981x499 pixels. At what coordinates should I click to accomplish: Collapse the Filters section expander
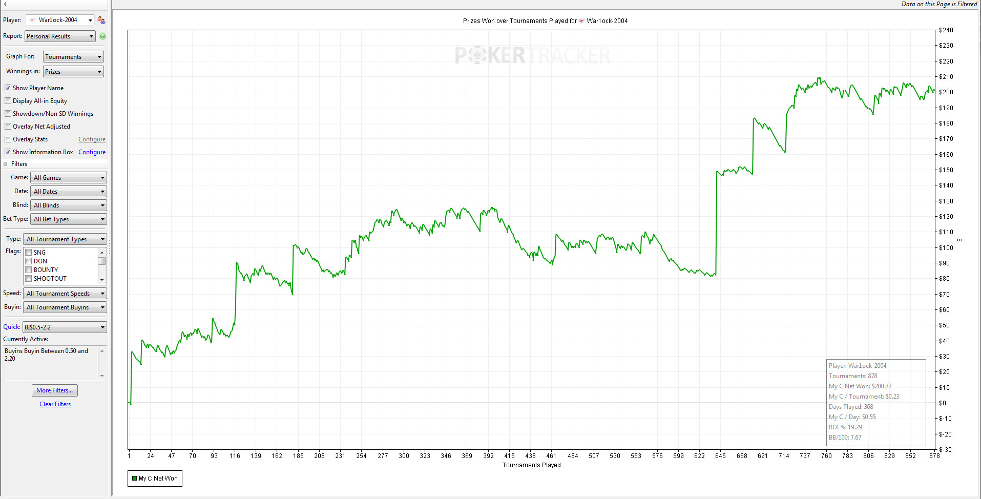tap(6, 164)
